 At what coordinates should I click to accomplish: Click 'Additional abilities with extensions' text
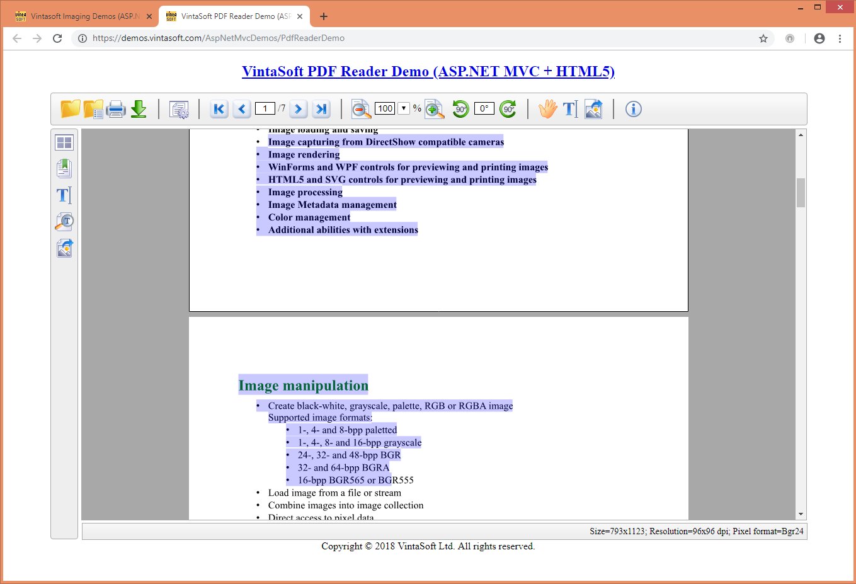pos(343,230)
